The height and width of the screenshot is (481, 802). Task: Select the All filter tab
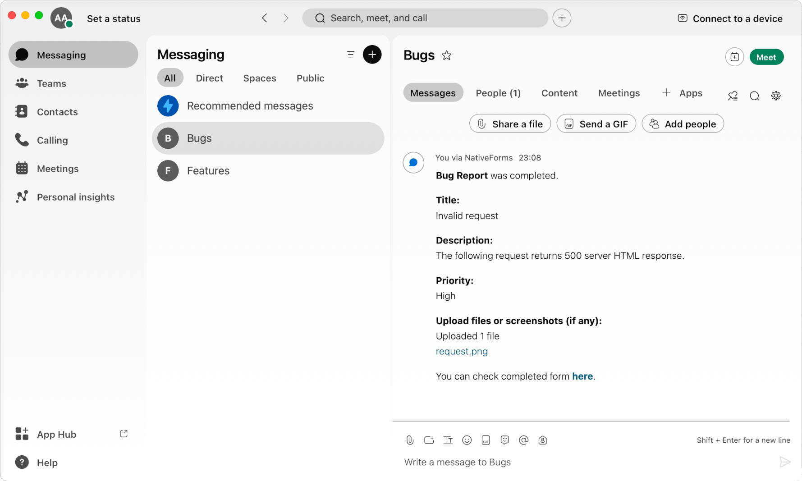[170, 78]
